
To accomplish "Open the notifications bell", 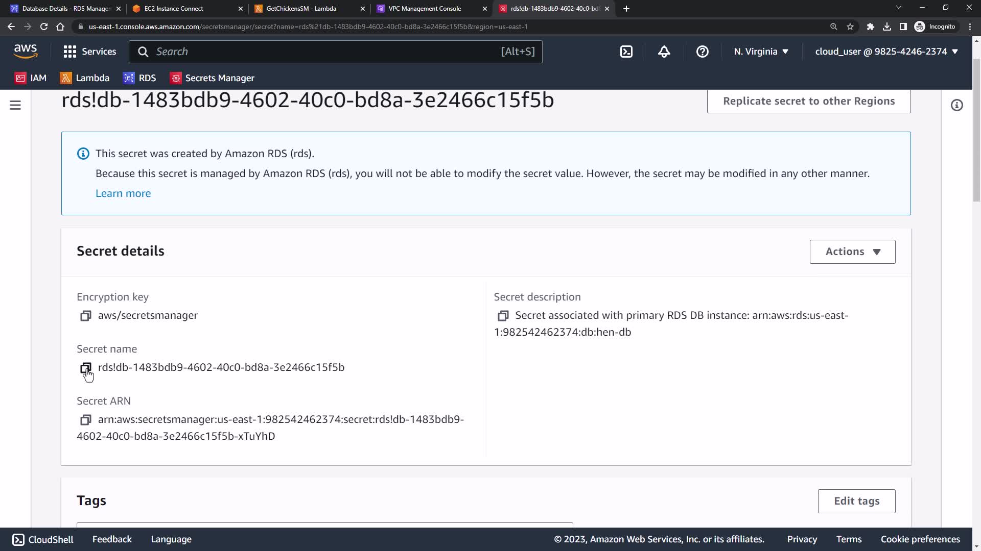I will click(664, 52).
